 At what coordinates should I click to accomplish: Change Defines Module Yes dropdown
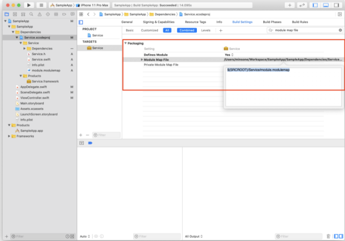pos(229,55)
